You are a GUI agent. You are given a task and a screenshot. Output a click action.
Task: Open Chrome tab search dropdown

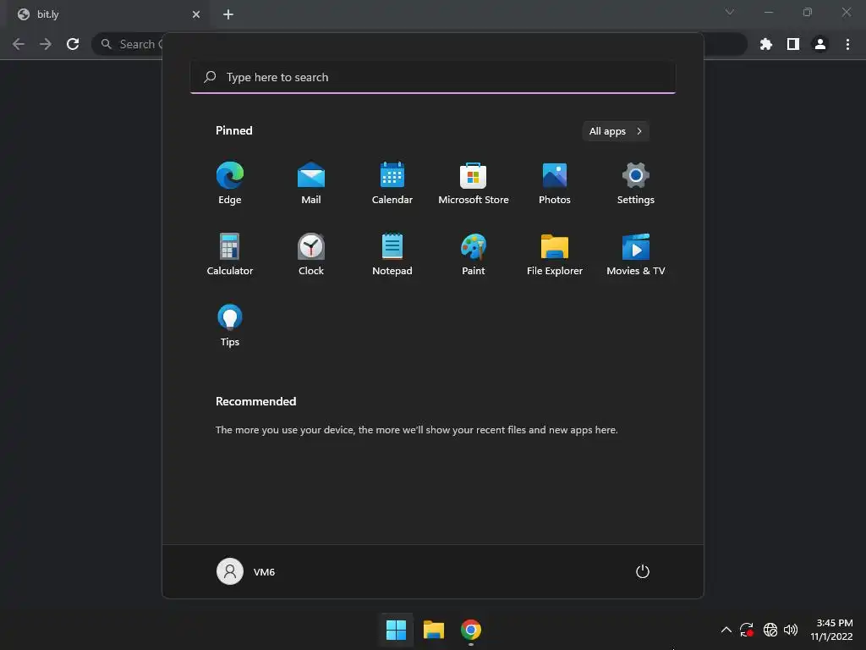point(730,12)
